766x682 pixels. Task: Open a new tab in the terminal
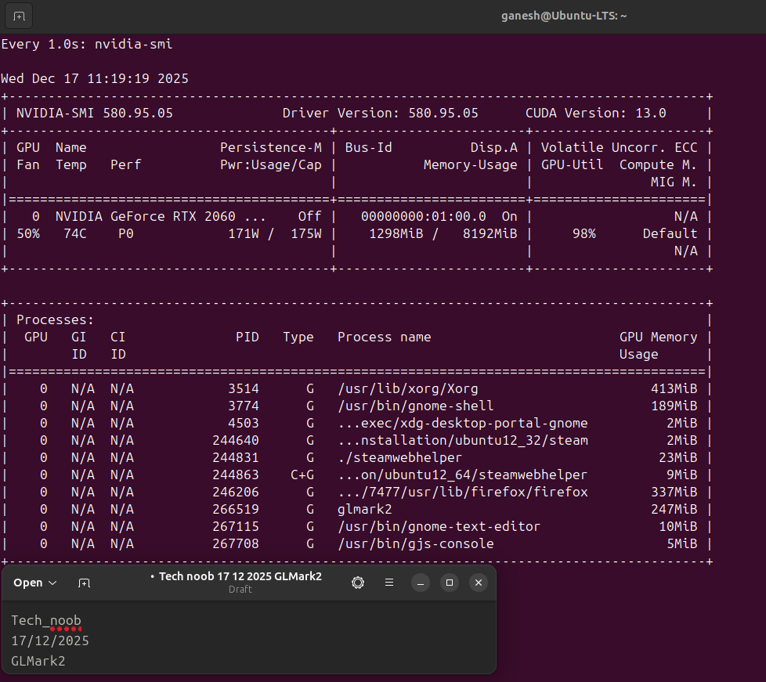tap(19, 16)
